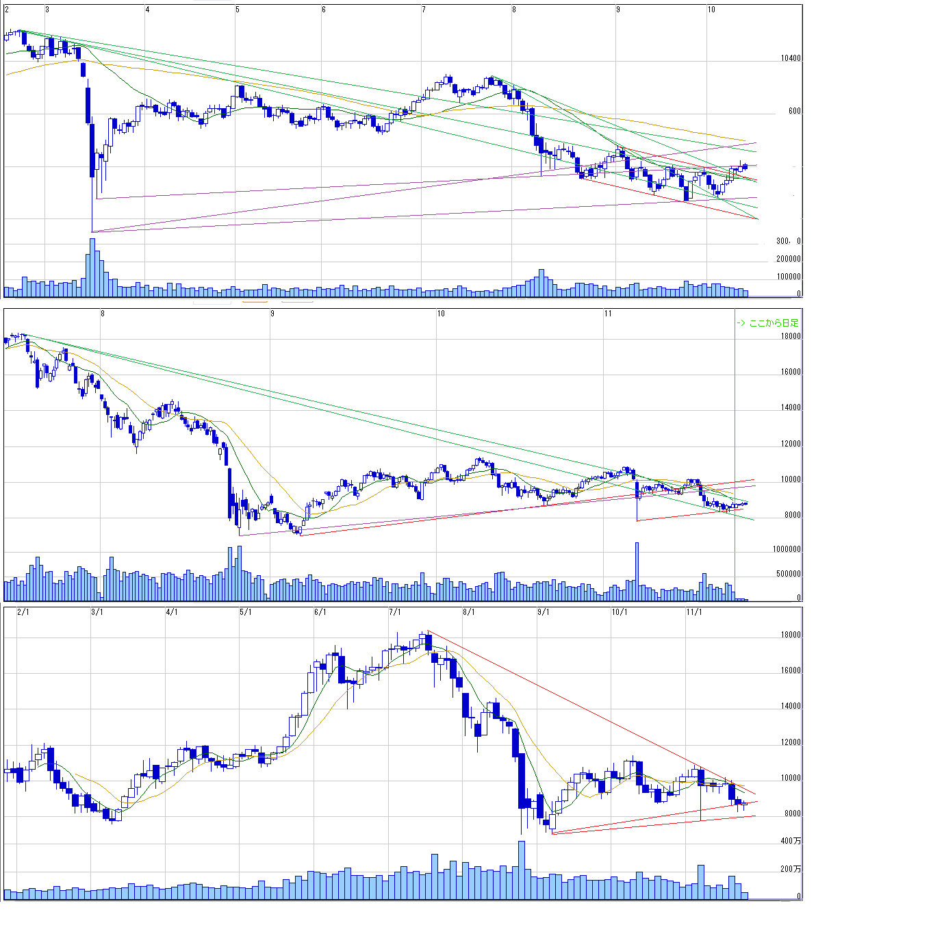The height and width of the screenshot is (934, 931).
Task: Click the 1000000 volume label on middle chart
Action: pos(787,549)
